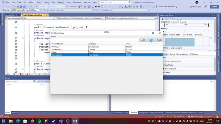Pause debugging with the Break All icon

click(96, 7)
